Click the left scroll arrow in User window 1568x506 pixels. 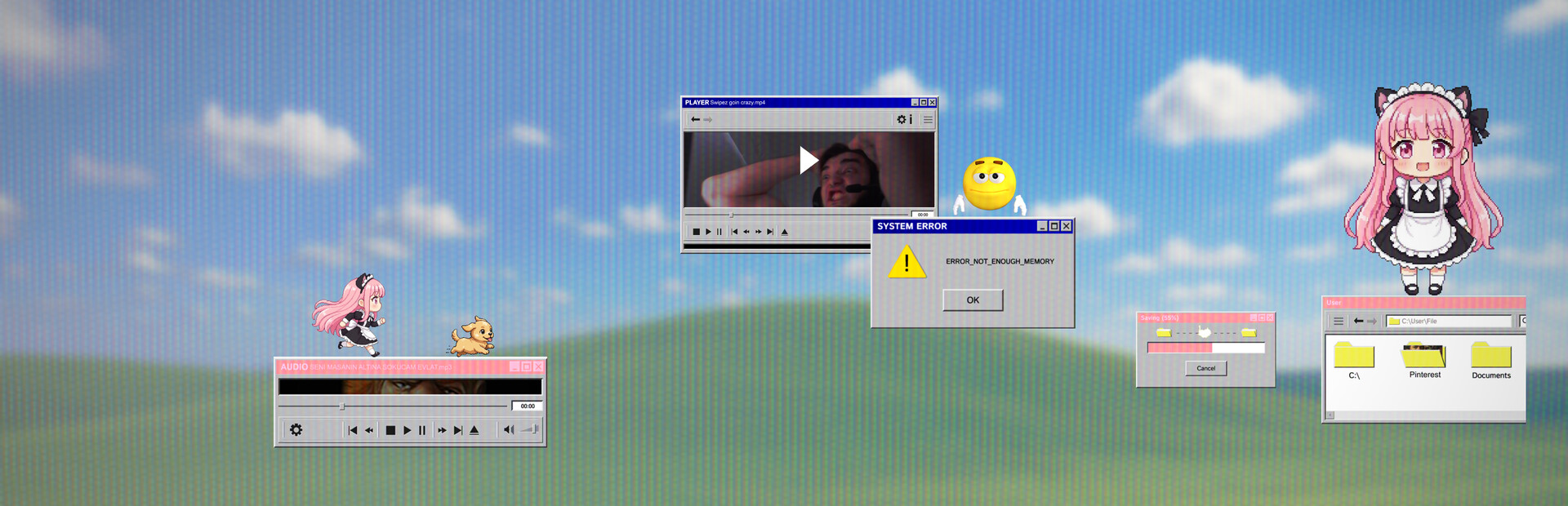click(1330, 415)
